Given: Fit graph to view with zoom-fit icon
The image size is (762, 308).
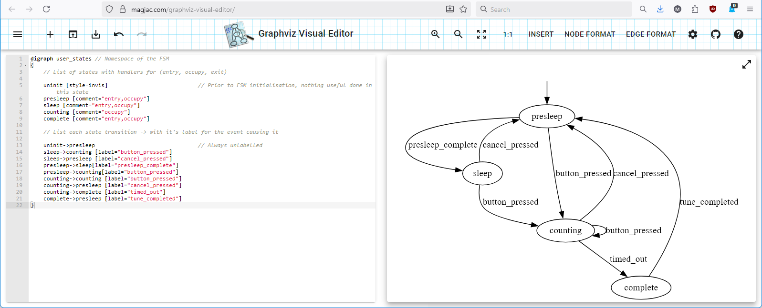Looking at the screenshot, I should [481, 34].
